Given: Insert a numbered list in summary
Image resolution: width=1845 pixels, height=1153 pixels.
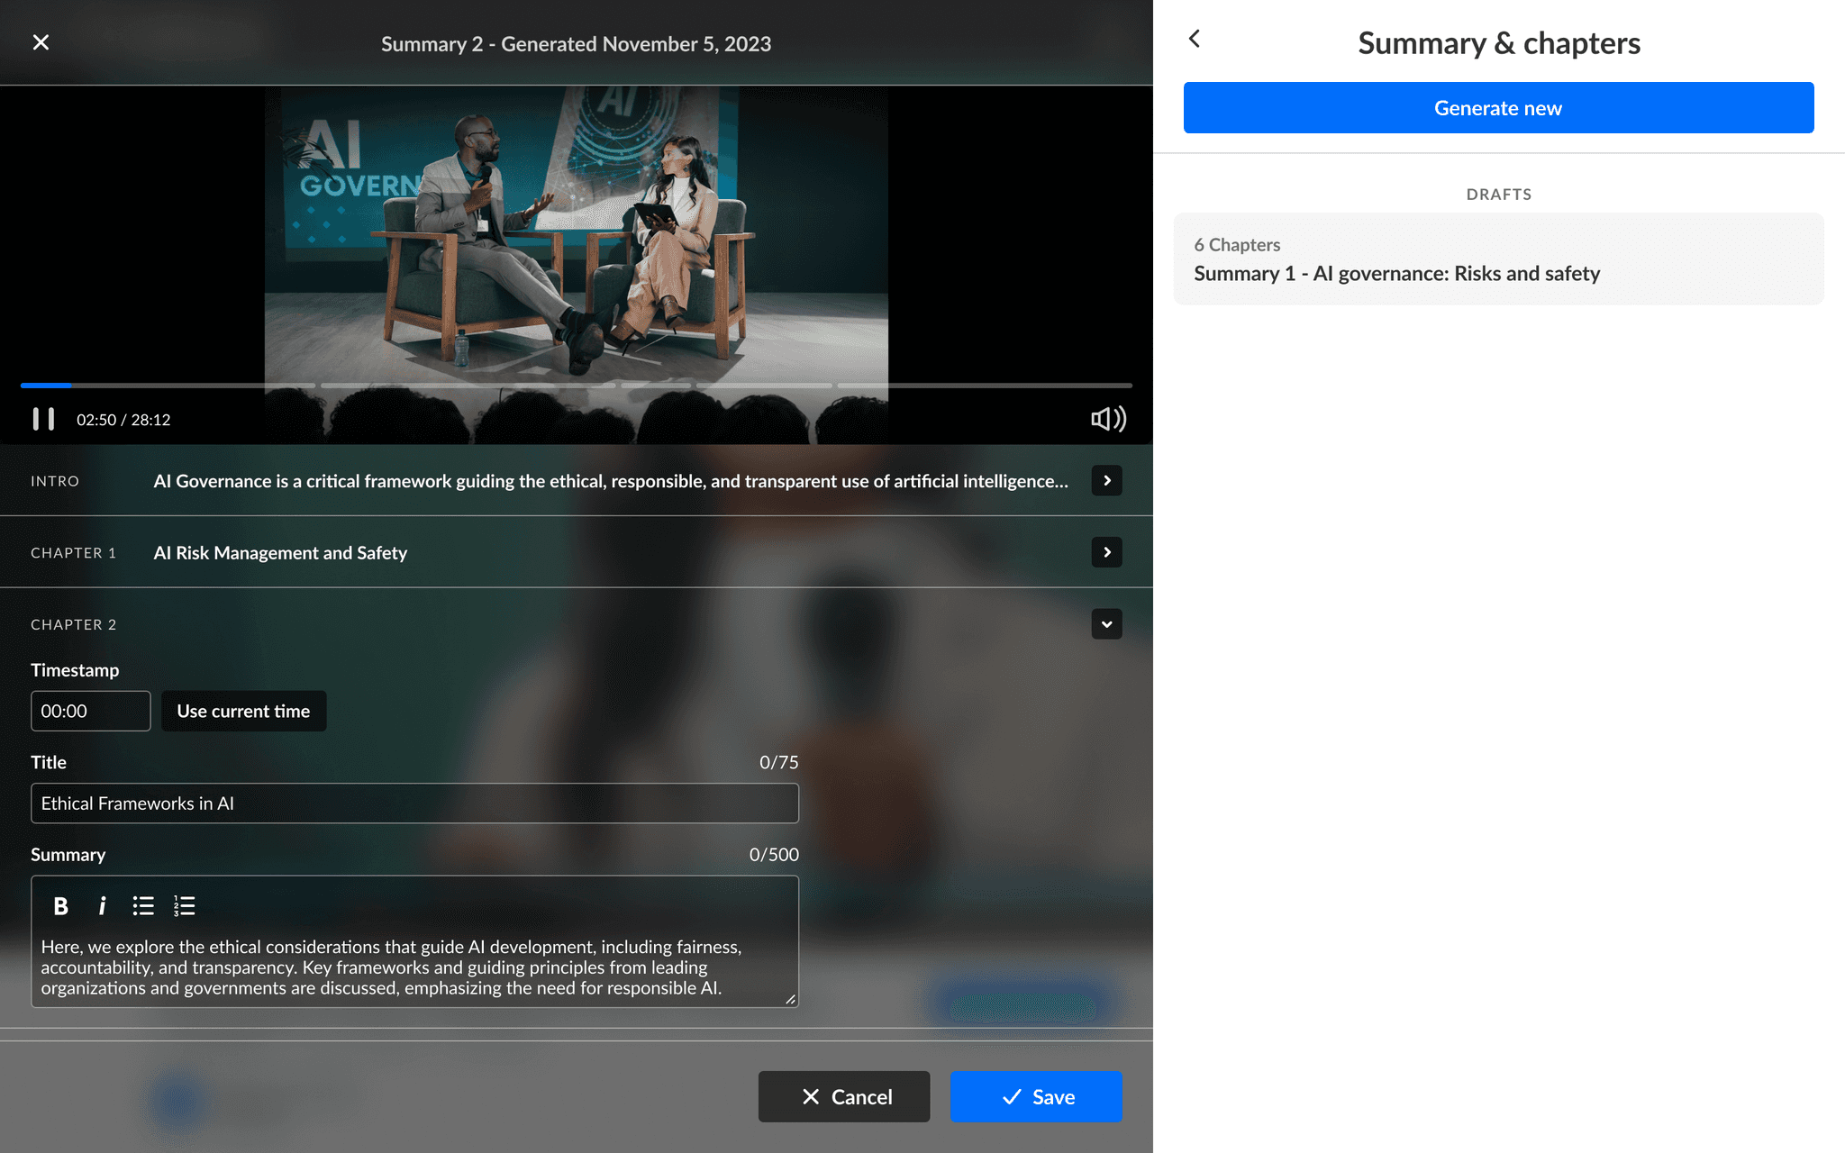Looking at the screenshot, I should tap(185, 906).
